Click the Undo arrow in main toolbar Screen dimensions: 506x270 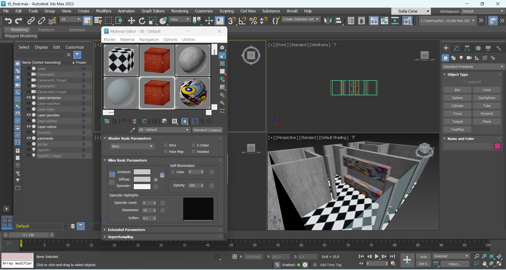click(x=8, y=21)
